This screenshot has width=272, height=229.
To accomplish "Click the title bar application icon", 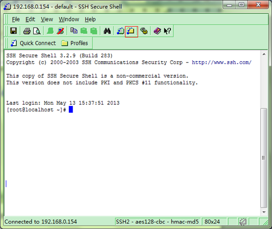I will tap(7, 6).
